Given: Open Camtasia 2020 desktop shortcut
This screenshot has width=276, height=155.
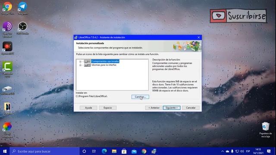Looking at the screenshot, I should coord(7,69).
